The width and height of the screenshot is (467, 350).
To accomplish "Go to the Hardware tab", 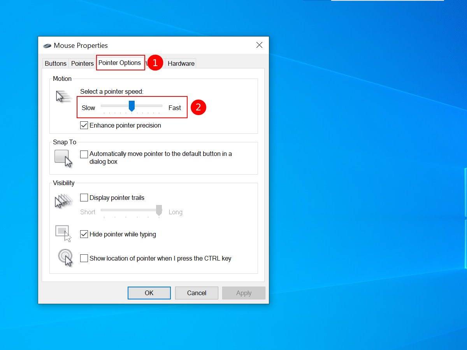I will point(181,63).
